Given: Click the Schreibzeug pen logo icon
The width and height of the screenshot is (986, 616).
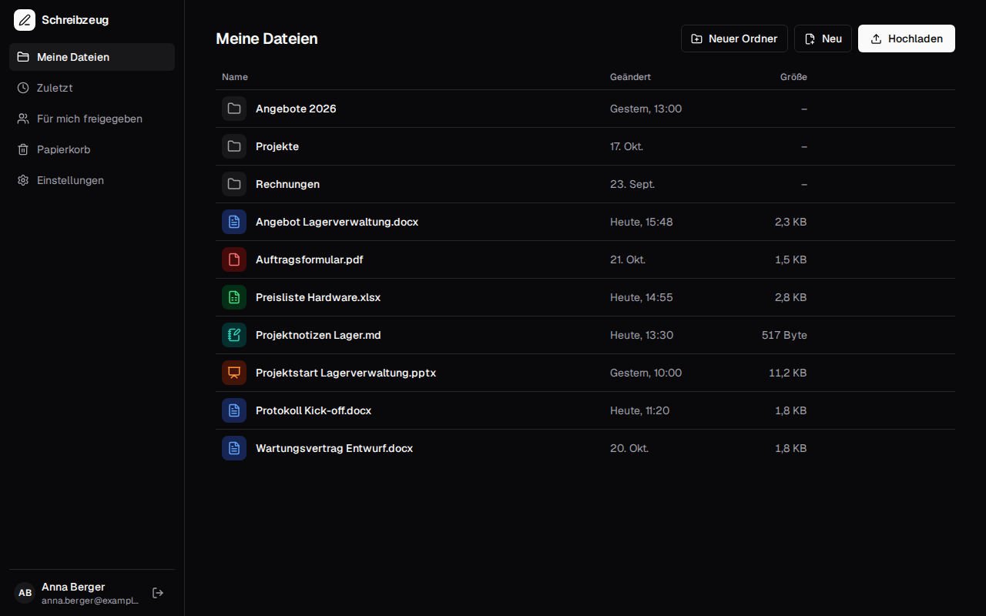Looking at the screenshot, I should [25, 20].
